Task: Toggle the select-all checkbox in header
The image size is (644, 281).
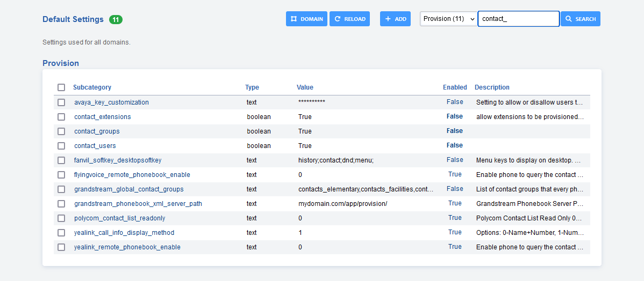Action: pyautogui.click(x=61, y=87)
